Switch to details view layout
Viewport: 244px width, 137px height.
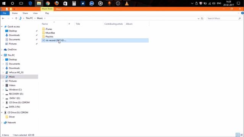tap(238, 135)
